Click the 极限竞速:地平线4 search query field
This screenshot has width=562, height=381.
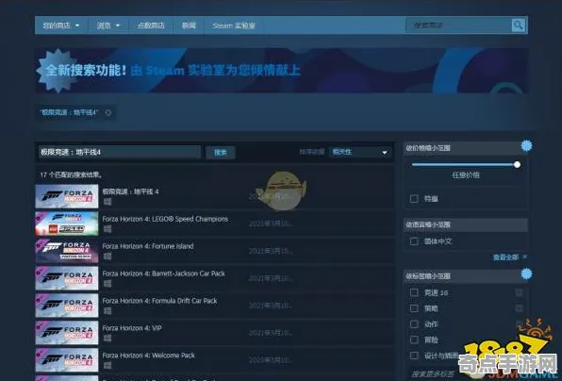click(120, 153)
